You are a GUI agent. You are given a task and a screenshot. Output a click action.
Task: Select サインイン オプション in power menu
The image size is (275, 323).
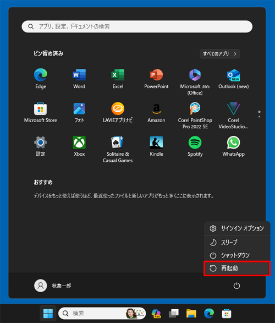[237, 228]
